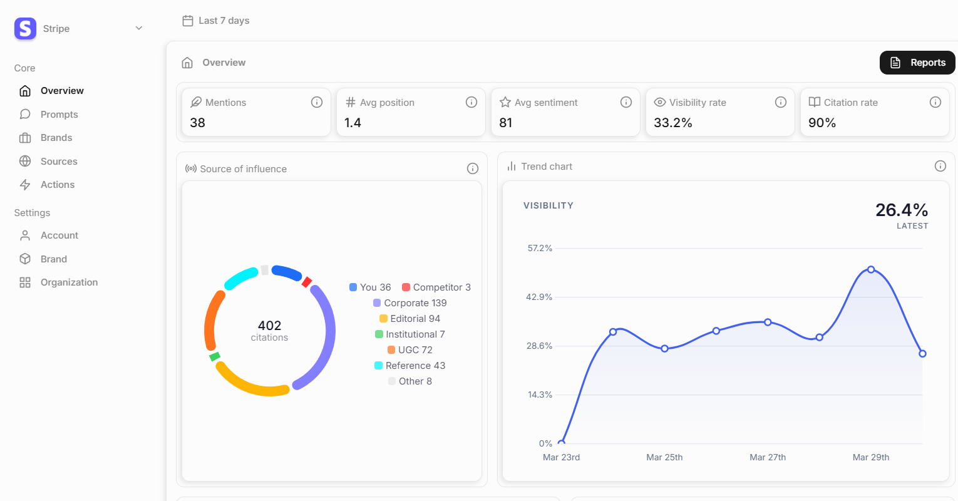
Task: Click the Brands briefcase icon
Action: coord(25,137)
